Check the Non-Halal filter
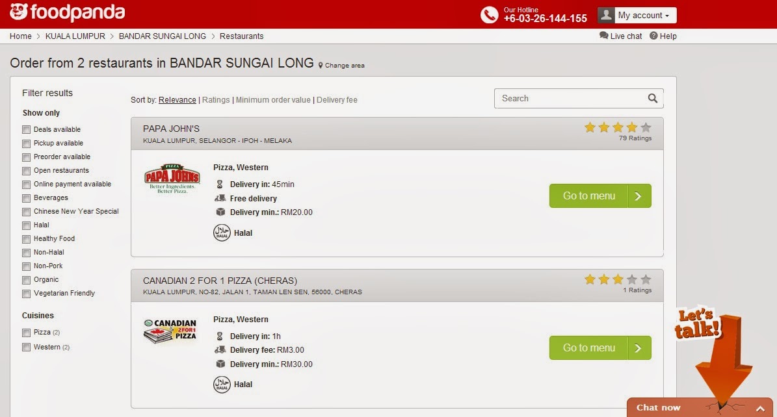777x417 pixels. pos(26,253)
